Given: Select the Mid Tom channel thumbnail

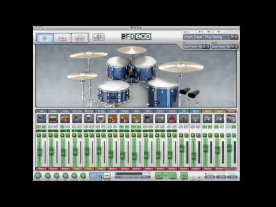Looking at the screenshot, I should [x=89, y=118].
